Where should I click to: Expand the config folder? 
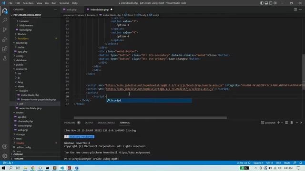coord(20,56)
